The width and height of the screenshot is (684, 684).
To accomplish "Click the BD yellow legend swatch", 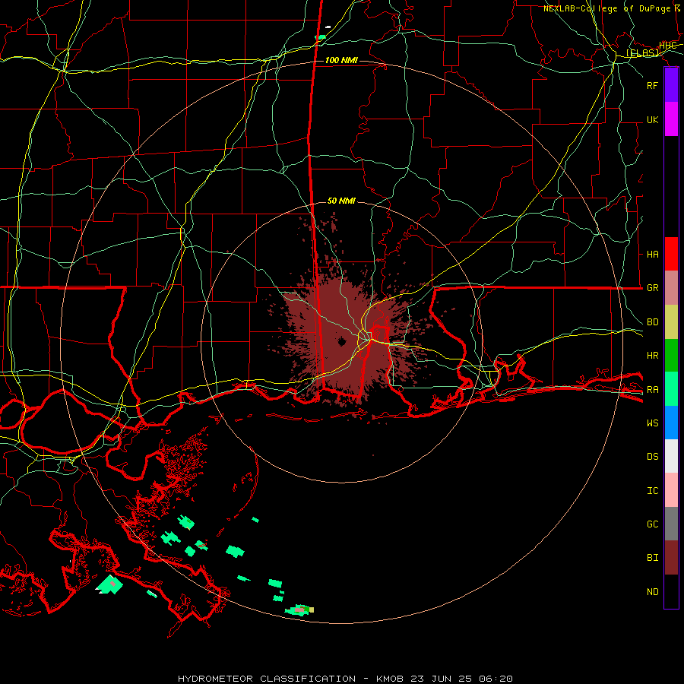I will click(x=671, y=322).
